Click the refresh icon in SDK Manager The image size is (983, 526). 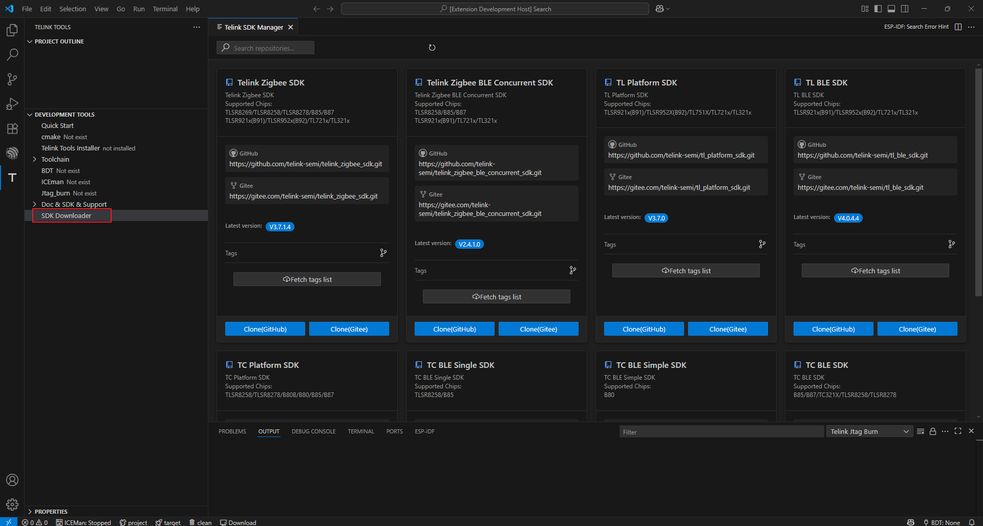point(432,47)
